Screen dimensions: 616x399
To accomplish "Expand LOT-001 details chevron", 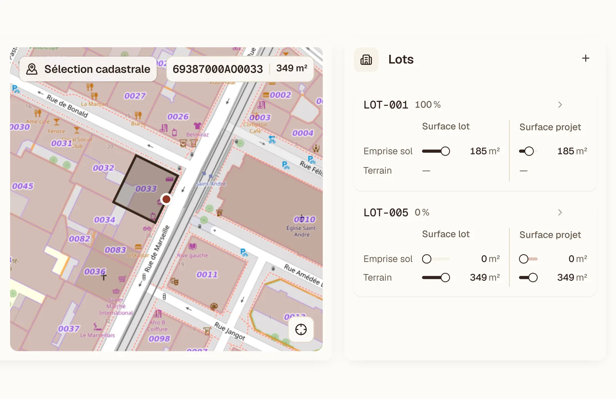I will tap(560, 105).
